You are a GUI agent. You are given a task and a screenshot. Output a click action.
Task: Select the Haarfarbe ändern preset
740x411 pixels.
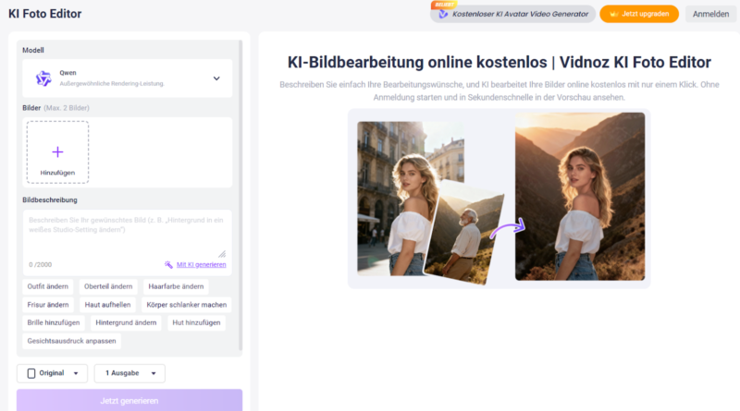tap(176, 286)
